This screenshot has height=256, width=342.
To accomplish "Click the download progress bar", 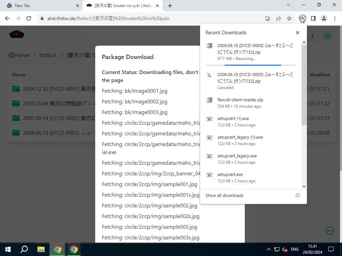I will 250,65.
